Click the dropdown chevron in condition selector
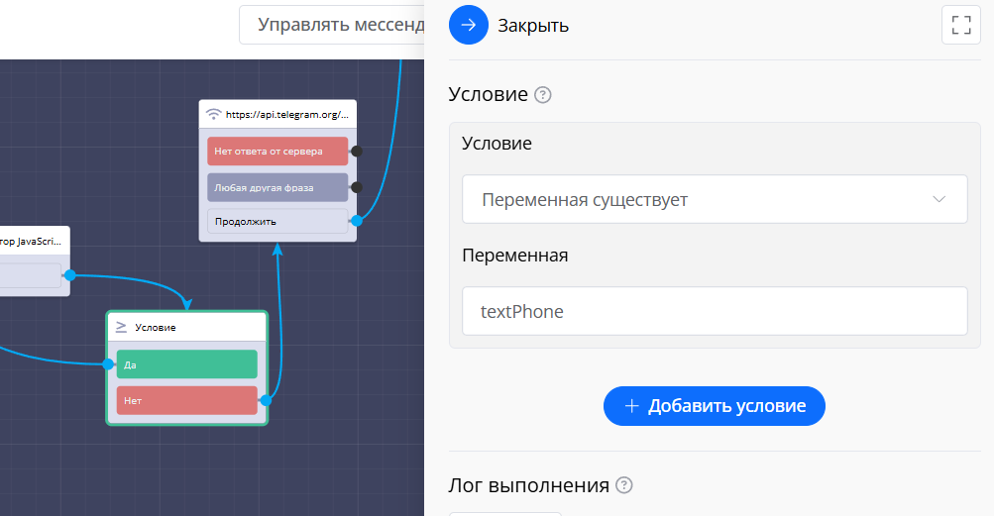Image resolution: width=994 pixels, height=516 pixels. click(x=939, y=200)
